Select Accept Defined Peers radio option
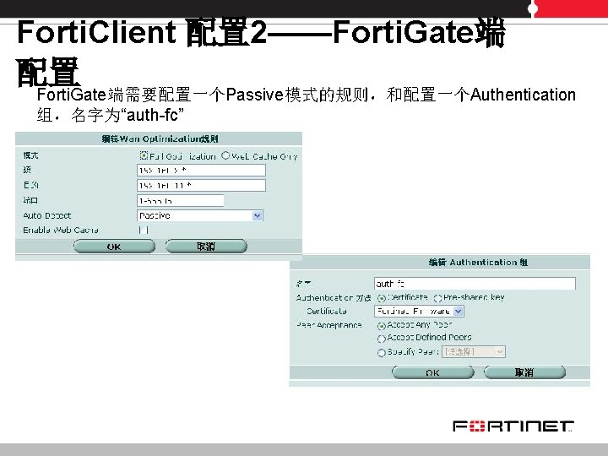Viewport: 608px width, 456px height. click(x=382, y=339)
